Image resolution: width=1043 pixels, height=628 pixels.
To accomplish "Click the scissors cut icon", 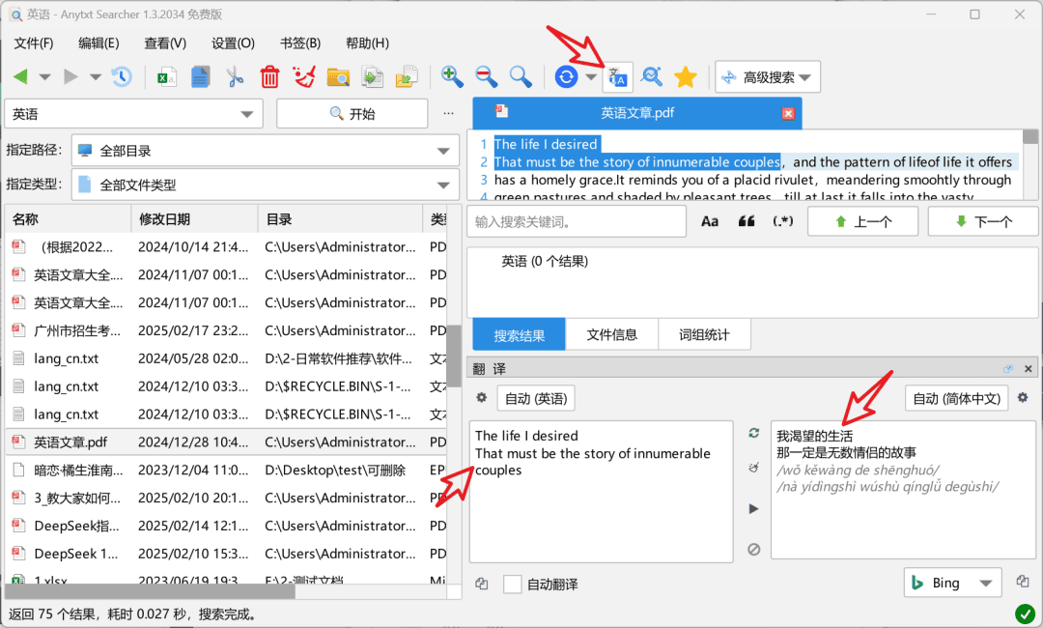I will click(235, 77).
